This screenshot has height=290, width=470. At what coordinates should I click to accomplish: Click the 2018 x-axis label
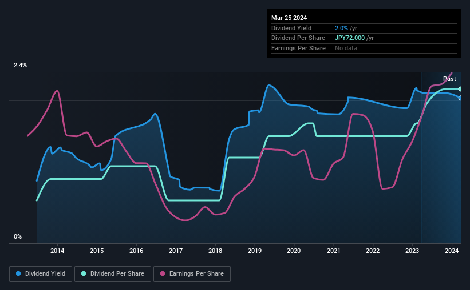pyautogui.click(x=215, y=251)
